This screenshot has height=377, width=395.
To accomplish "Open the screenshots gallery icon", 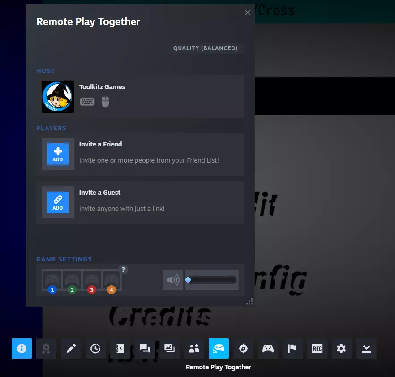I will (x=170, y=348).
